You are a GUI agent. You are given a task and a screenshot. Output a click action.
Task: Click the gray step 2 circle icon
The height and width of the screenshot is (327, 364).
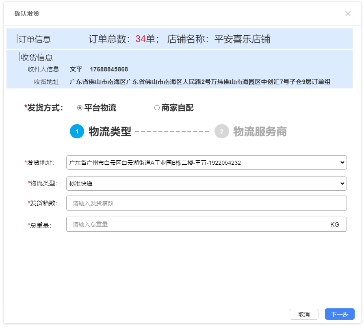221,131
